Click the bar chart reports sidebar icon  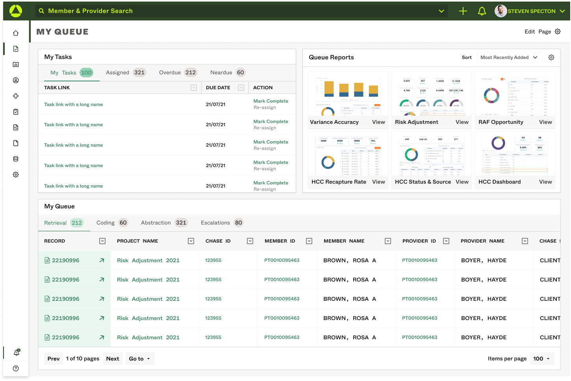[x=16, y=64]
